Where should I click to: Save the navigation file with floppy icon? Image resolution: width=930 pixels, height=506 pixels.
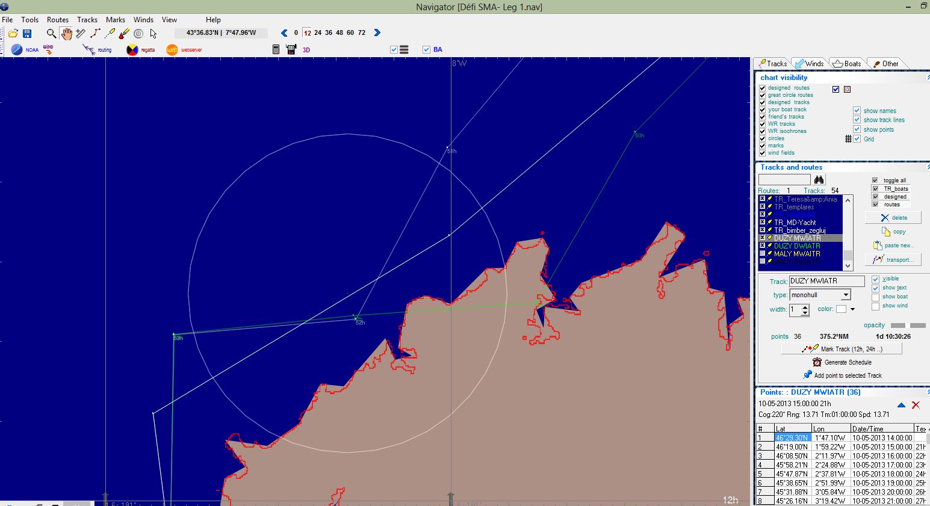tap(26, 34)
